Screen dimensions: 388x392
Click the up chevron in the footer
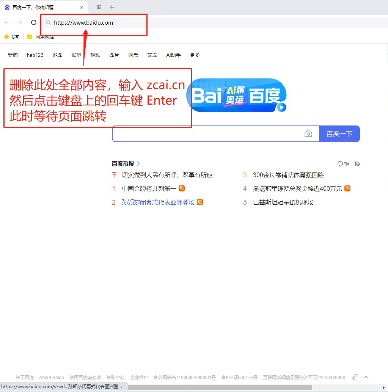(366, 377)
